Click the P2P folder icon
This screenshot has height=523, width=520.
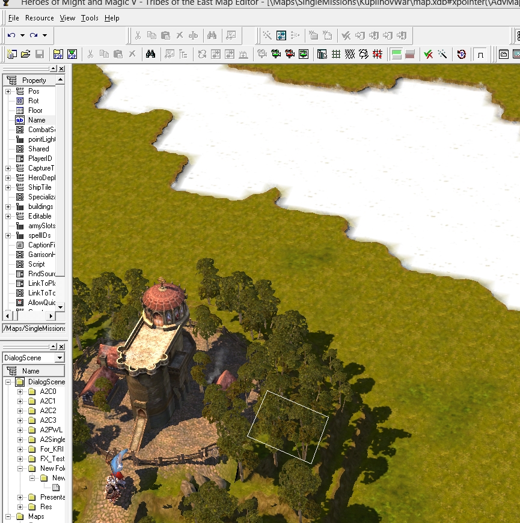58,54
